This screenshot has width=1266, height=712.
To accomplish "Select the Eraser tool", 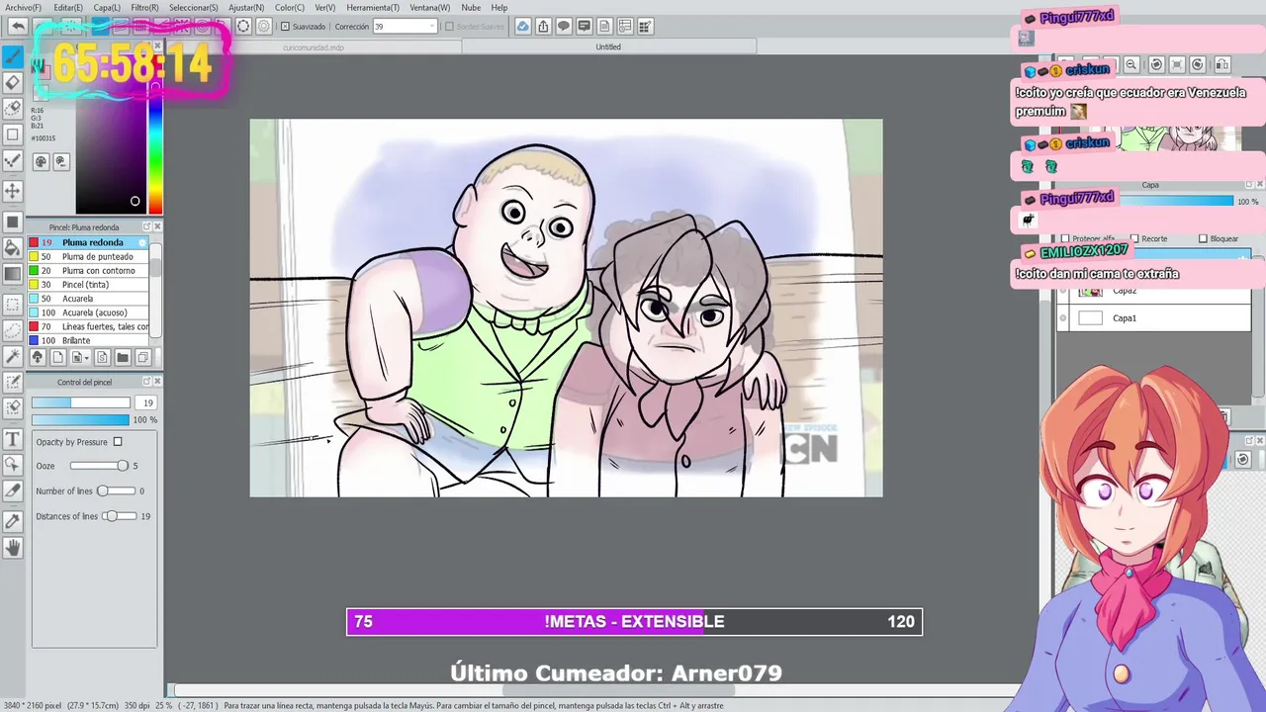I will tap(13, 83).
